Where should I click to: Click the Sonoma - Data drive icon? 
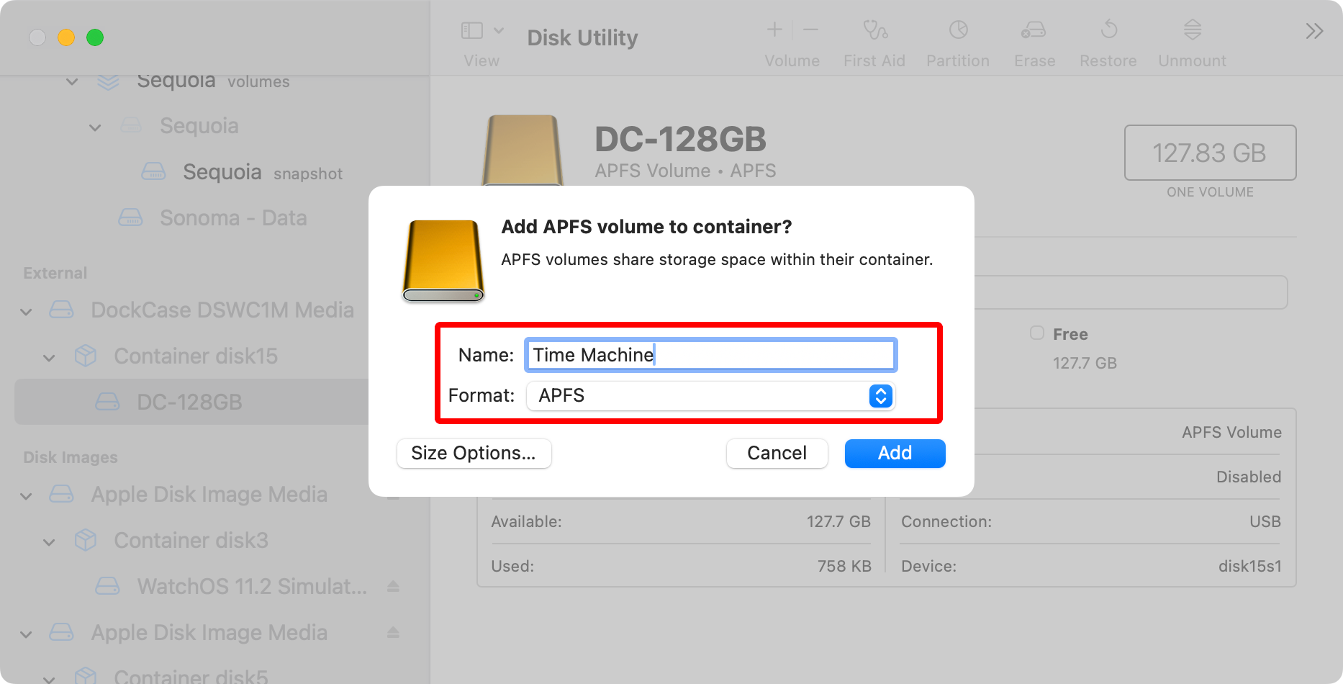point(130,217)
